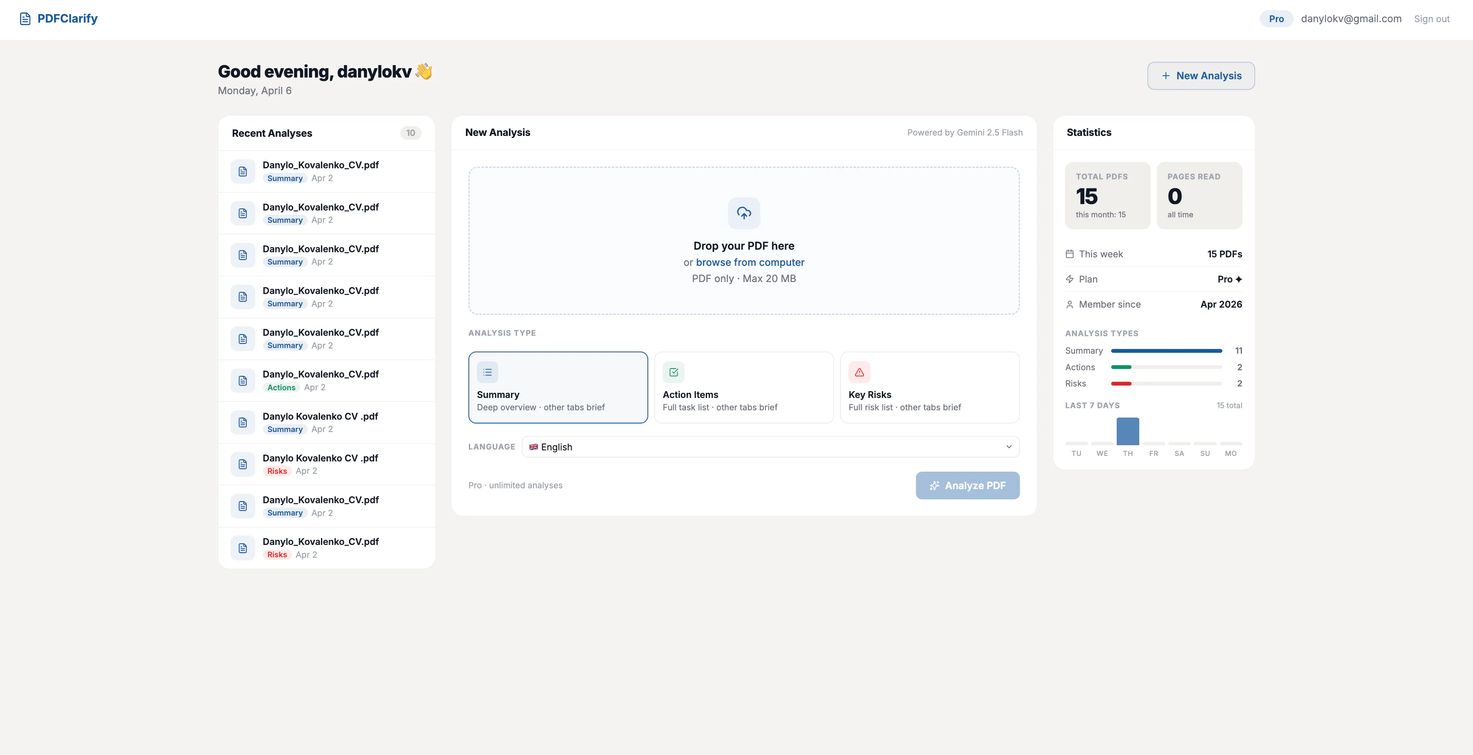Click the TH day label under chart
1473x755 pixels.
(x=1128, y=453)
